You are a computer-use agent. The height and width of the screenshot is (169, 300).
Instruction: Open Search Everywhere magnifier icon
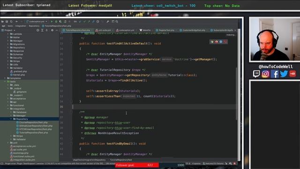click(x=117, y=22)
